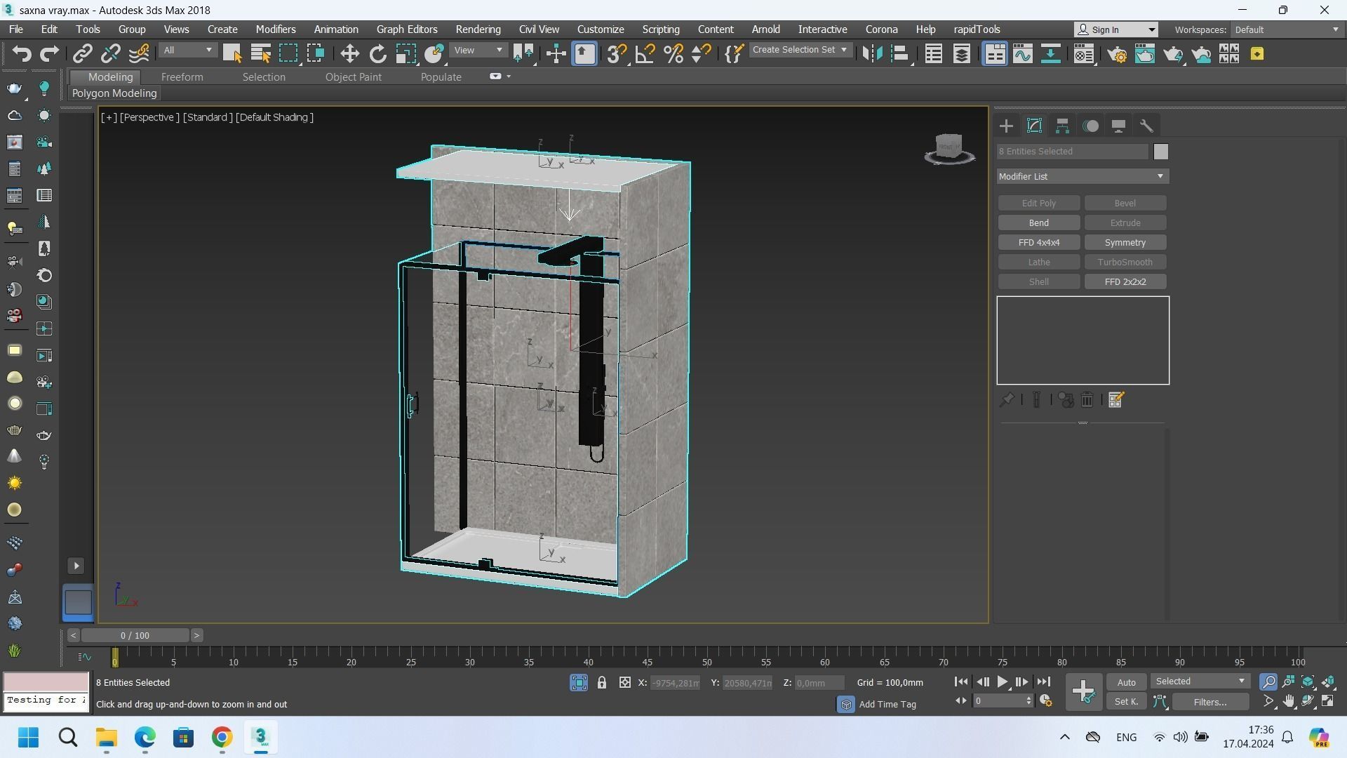Click the Mirror tool icon

pos(872,54)
